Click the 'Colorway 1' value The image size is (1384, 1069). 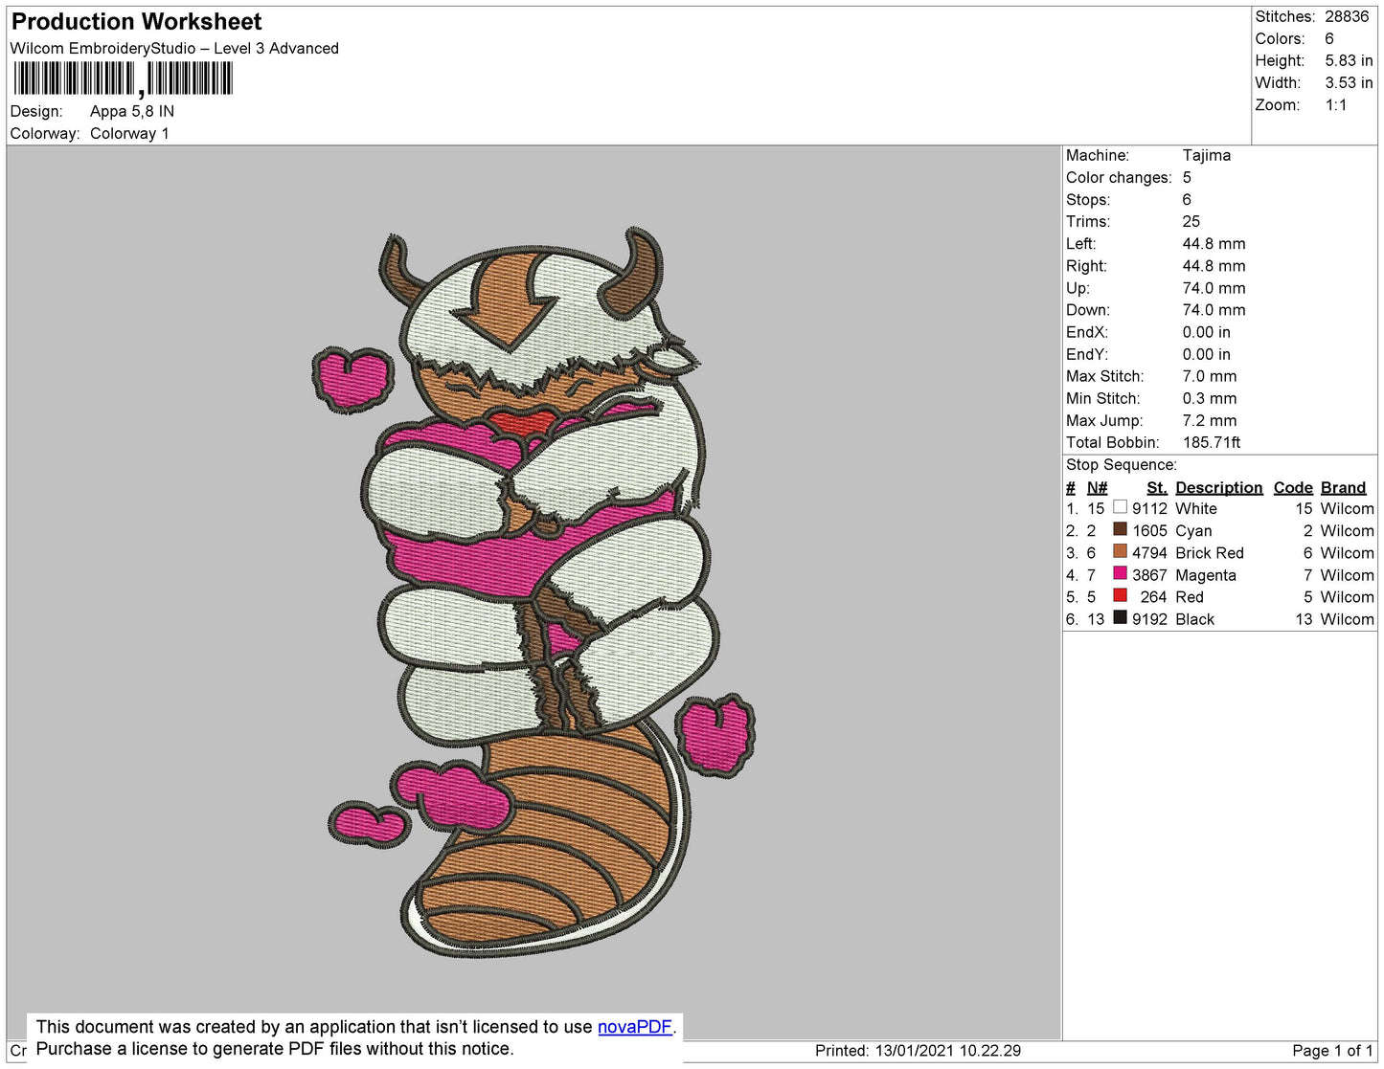pos(129,133)
